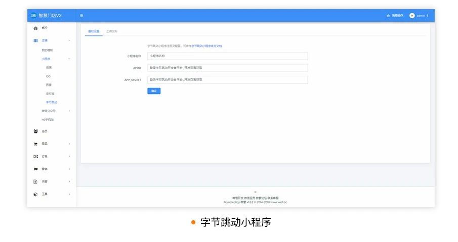458x242 pixels.
Task: Open the admin avatar icon
Action: 412,16
